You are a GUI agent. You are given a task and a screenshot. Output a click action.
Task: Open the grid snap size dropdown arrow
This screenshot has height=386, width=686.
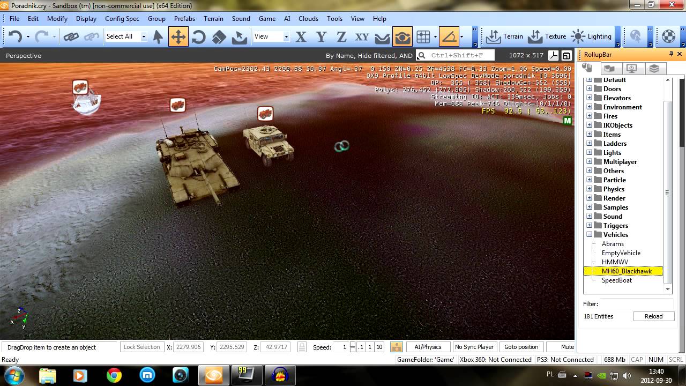(435, 37)
